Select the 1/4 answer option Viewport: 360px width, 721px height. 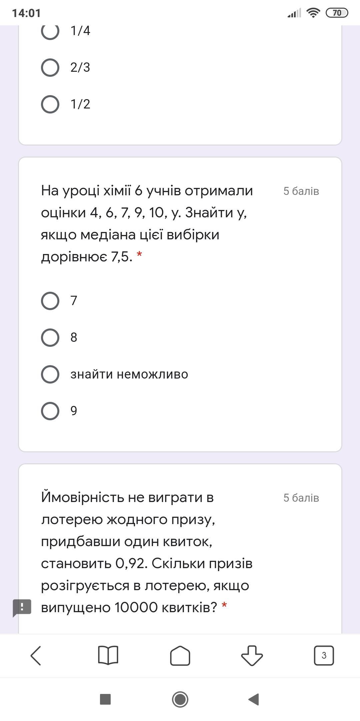click(50, 31)
